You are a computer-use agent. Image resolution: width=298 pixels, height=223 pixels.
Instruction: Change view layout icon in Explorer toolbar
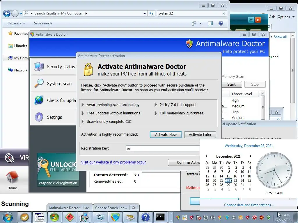pos(194,23)
